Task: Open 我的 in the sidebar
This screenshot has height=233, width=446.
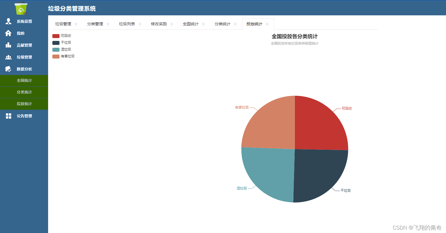Action: pyautogui.click(x=24, y=33)
